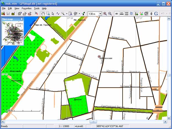Open the 130 m scale dropdown

(100, 13)
